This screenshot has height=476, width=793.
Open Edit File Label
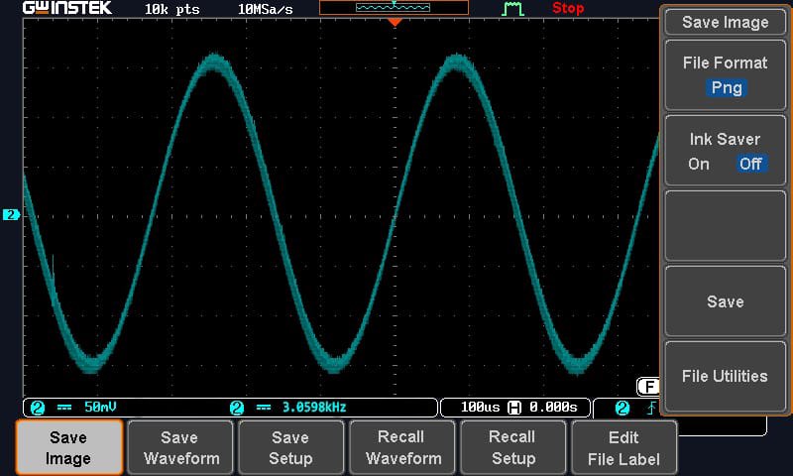click(623, 447)
